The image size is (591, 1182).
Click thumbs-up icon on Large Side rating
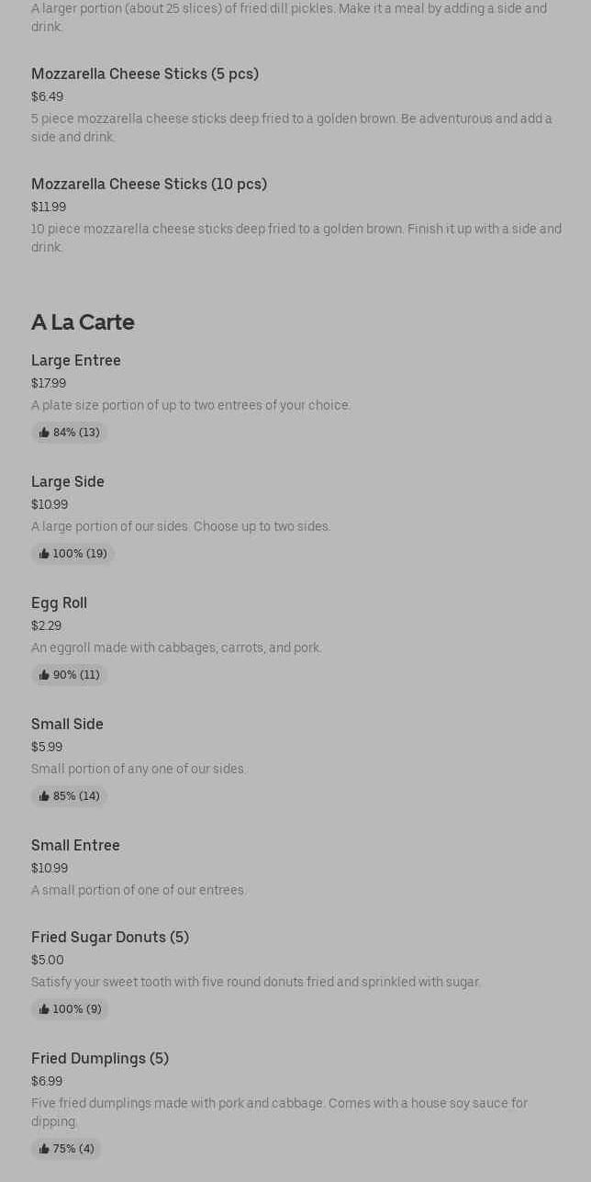tap(44, 554)
